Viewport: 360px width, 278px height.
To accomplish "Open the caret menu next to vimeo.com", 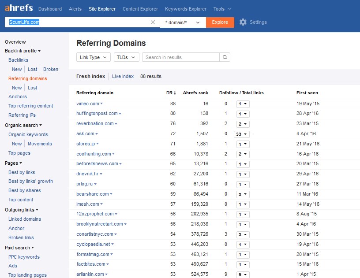I will point(101,104).
